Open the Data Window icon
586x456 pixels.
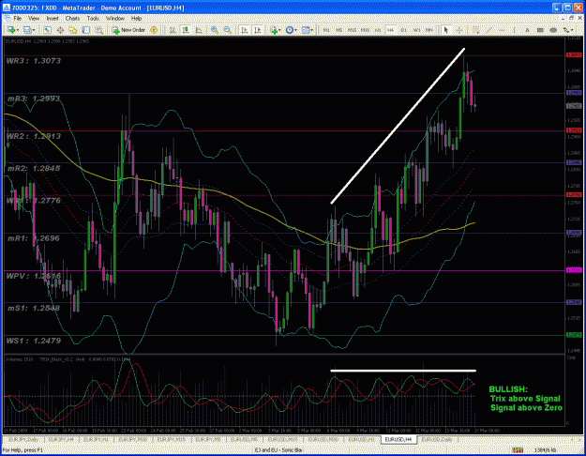(x=60, y=30)
